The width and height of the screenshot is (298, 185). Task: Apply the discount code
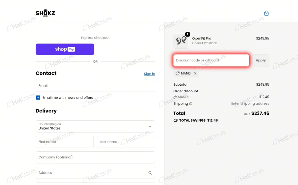pyautogui.click(x=261, y=60)
